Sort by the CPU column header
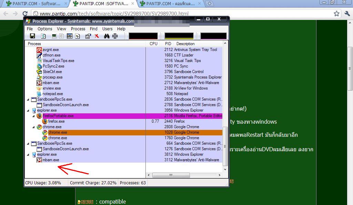353x205 pixels. tap(153, 44)
